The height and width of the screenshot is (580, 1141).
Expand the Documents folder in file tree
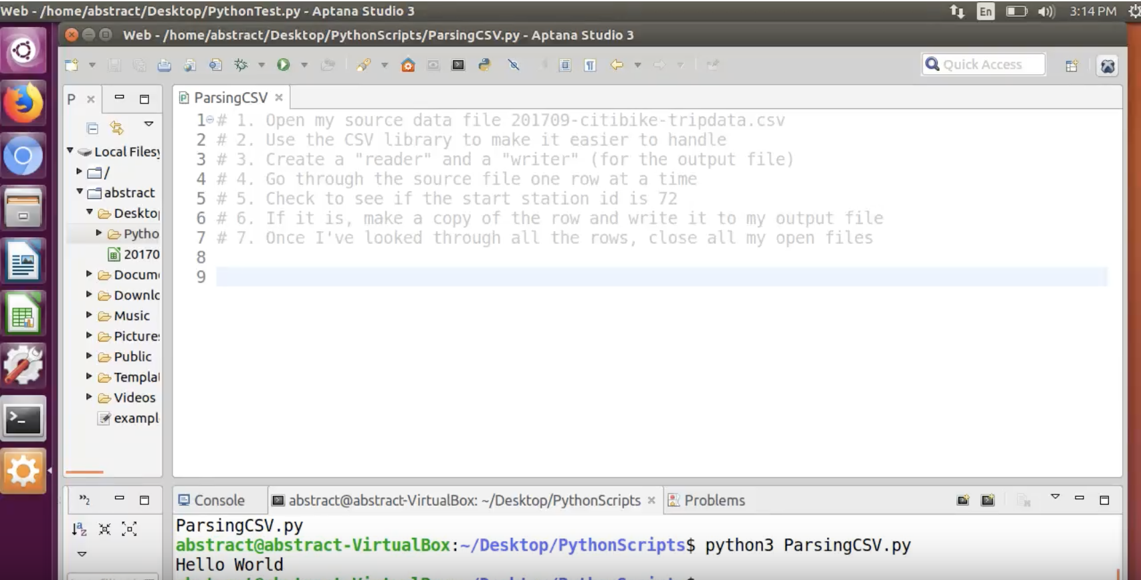pos(89,274)
